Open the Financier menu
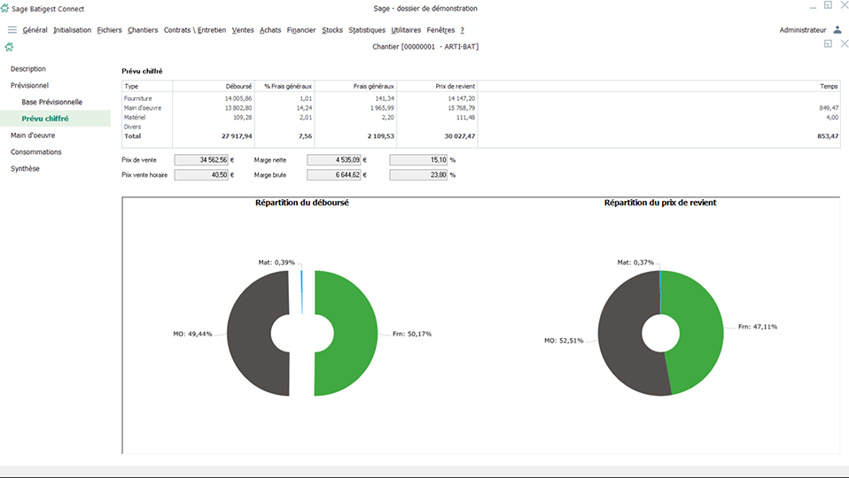 pyautogui.click(x=301, y=30)
